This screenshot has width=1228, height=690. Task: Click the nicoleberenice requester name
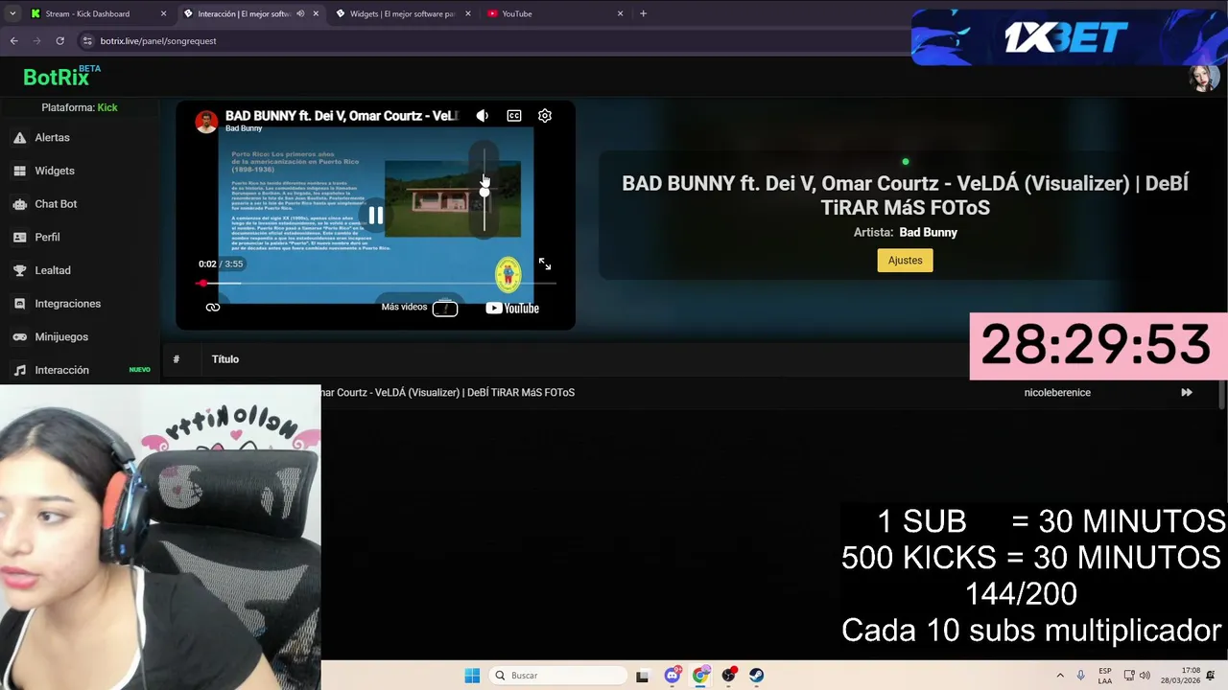point(1057,393)
